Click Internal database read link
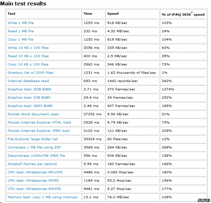The height and width of the screenshot is (203, 211). [x=28, y=81]
